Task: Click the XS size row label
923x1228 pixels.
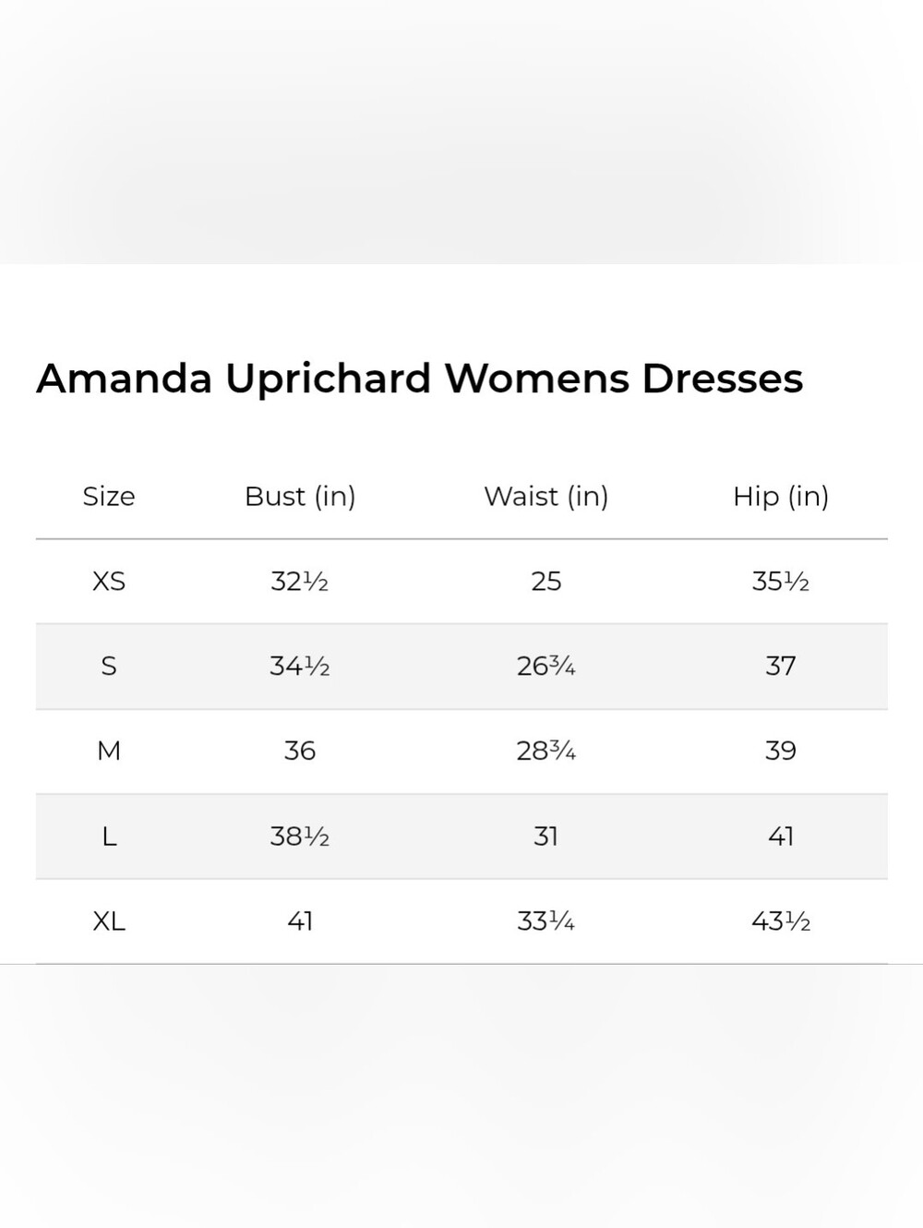Action: tap(109, 581)
